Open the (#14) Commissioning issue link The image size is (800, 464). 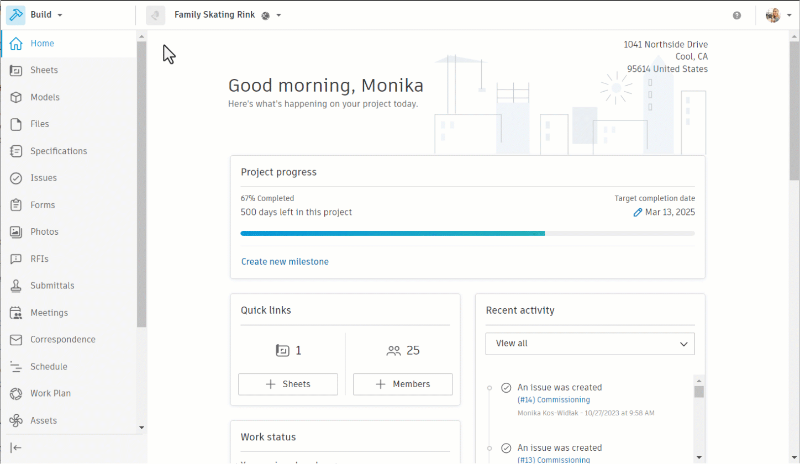(x=554, y=400)
